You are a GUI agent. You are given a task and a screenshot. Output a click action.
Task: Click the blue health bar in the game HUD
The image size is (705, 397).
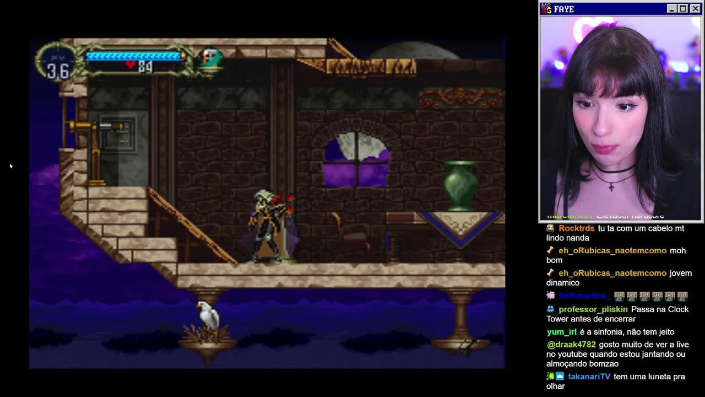click(x=134, y=56)
